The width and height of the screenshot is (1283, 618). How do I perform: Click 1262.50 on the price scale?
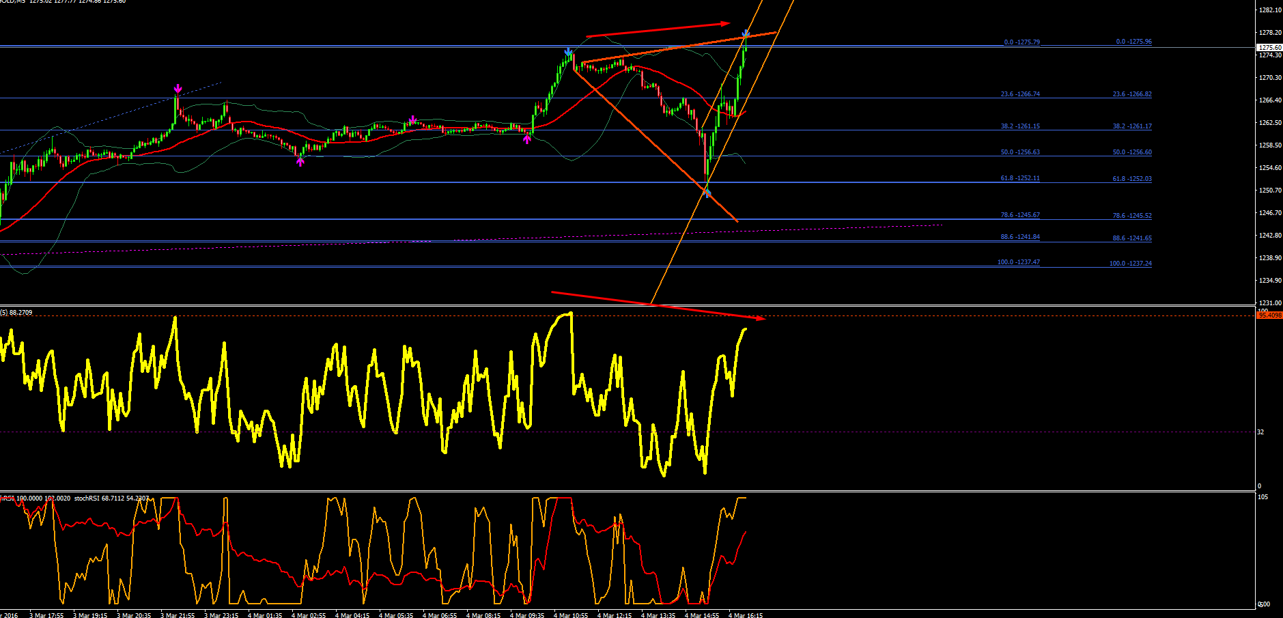point(1270,123)
